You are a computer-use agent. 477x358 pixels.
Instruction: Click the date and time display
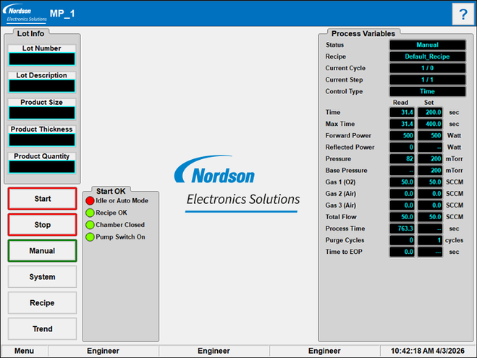click(427, 351)
